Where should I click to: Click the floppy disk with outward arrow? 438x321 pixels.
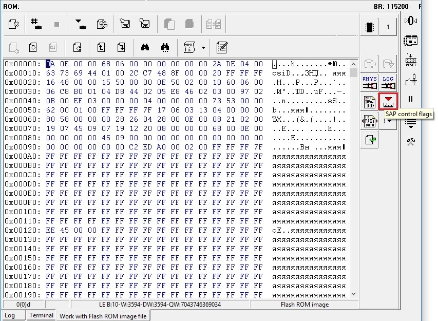(x=144, y=24)
